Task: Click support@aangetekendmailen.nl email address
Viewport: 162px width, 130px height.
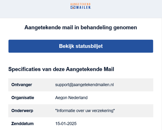Action: pyautogui.click(x=84, y=85)
